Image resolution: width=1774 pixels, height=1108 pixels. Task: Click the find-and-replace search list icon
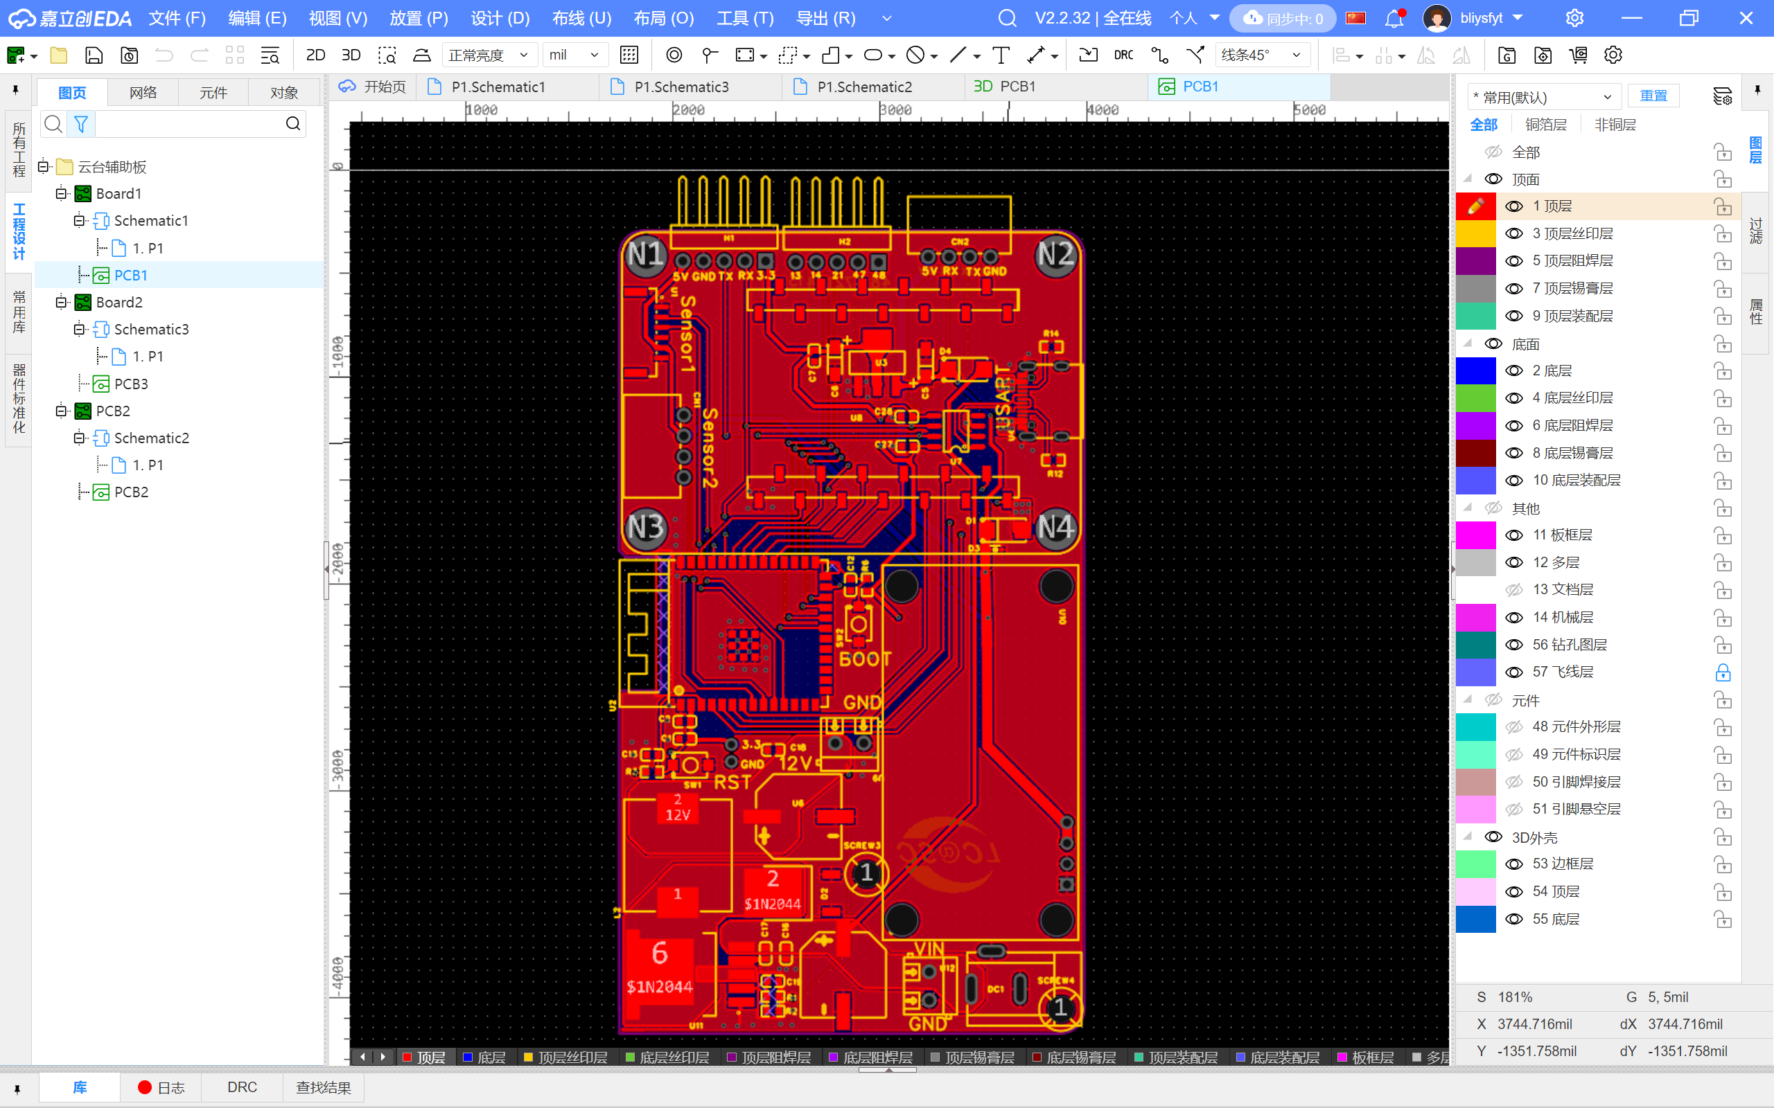[x=270, y=55]
